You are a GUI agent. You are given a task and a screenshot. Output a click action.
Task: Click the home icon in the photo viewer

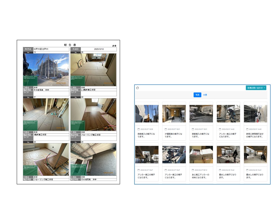[x=138, y=88]
